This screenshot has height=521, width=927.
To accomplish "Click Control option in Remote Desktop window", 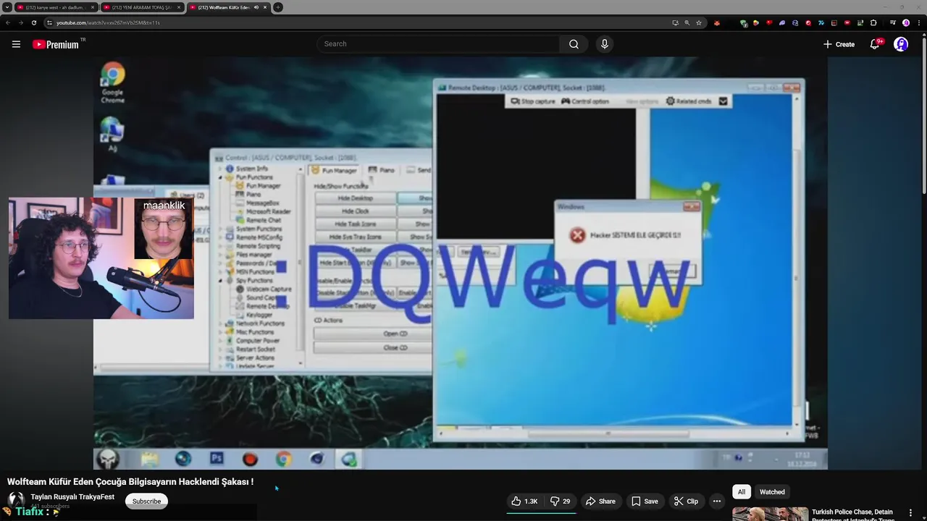I will [584, 101].
